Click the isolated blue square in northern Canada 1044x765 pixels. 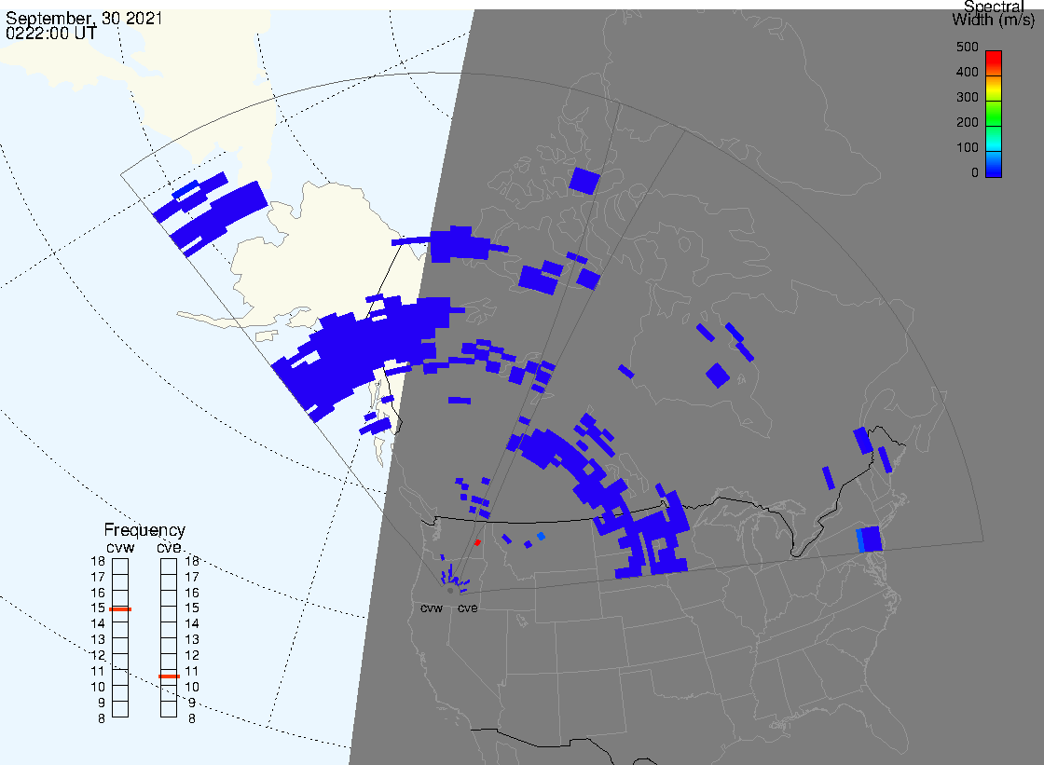pyautogui.click(x=584, y=180)
